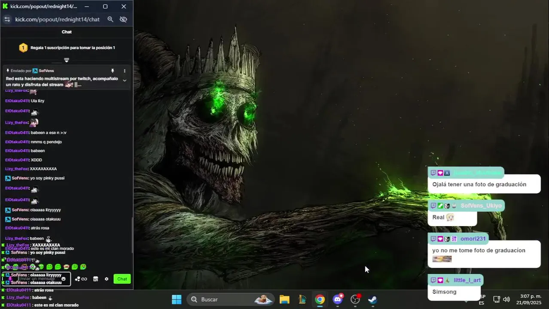Click overlay username SofVens_Ukiyo
Screen dimensions: 549x309
click(481, 206)
